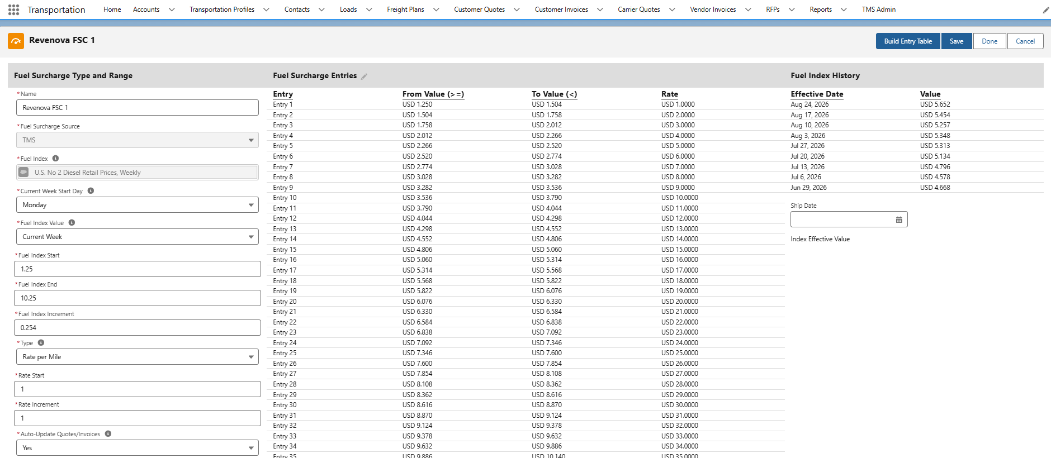Open the Freight Plans tab
Viewport: 1051px width, 458px height.
[x=405, y=9]
